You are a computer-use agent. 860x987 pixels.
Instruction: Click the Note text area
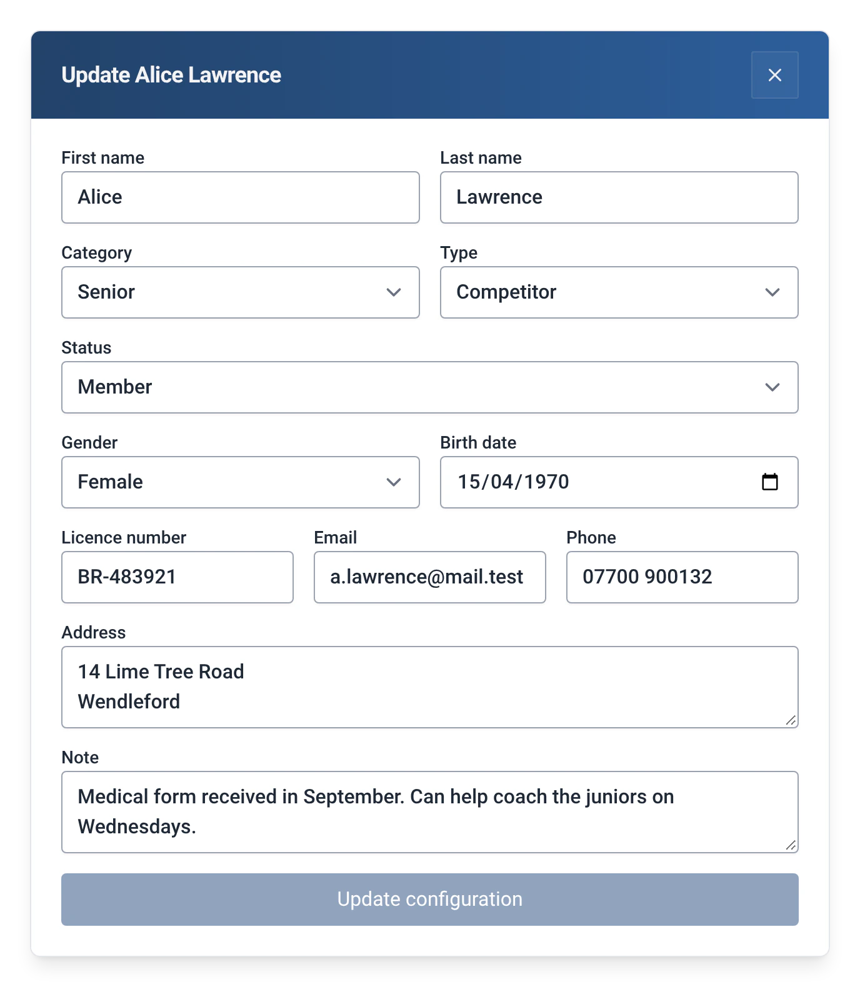(x=430, y=812)
